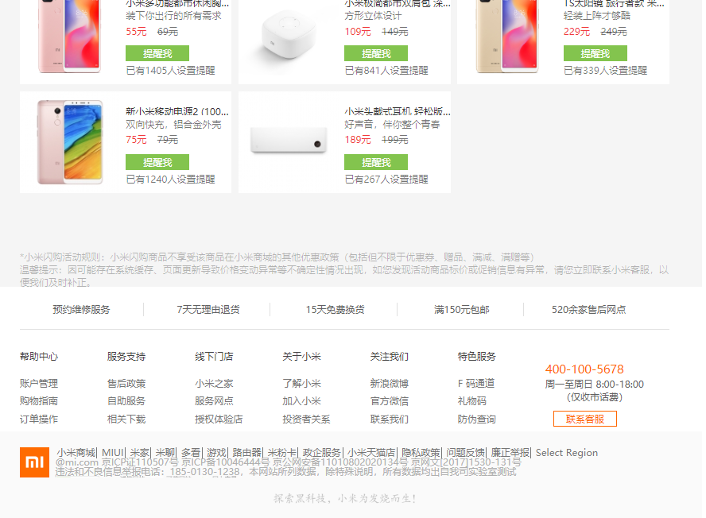Open 多看 site link

[191, 452]
